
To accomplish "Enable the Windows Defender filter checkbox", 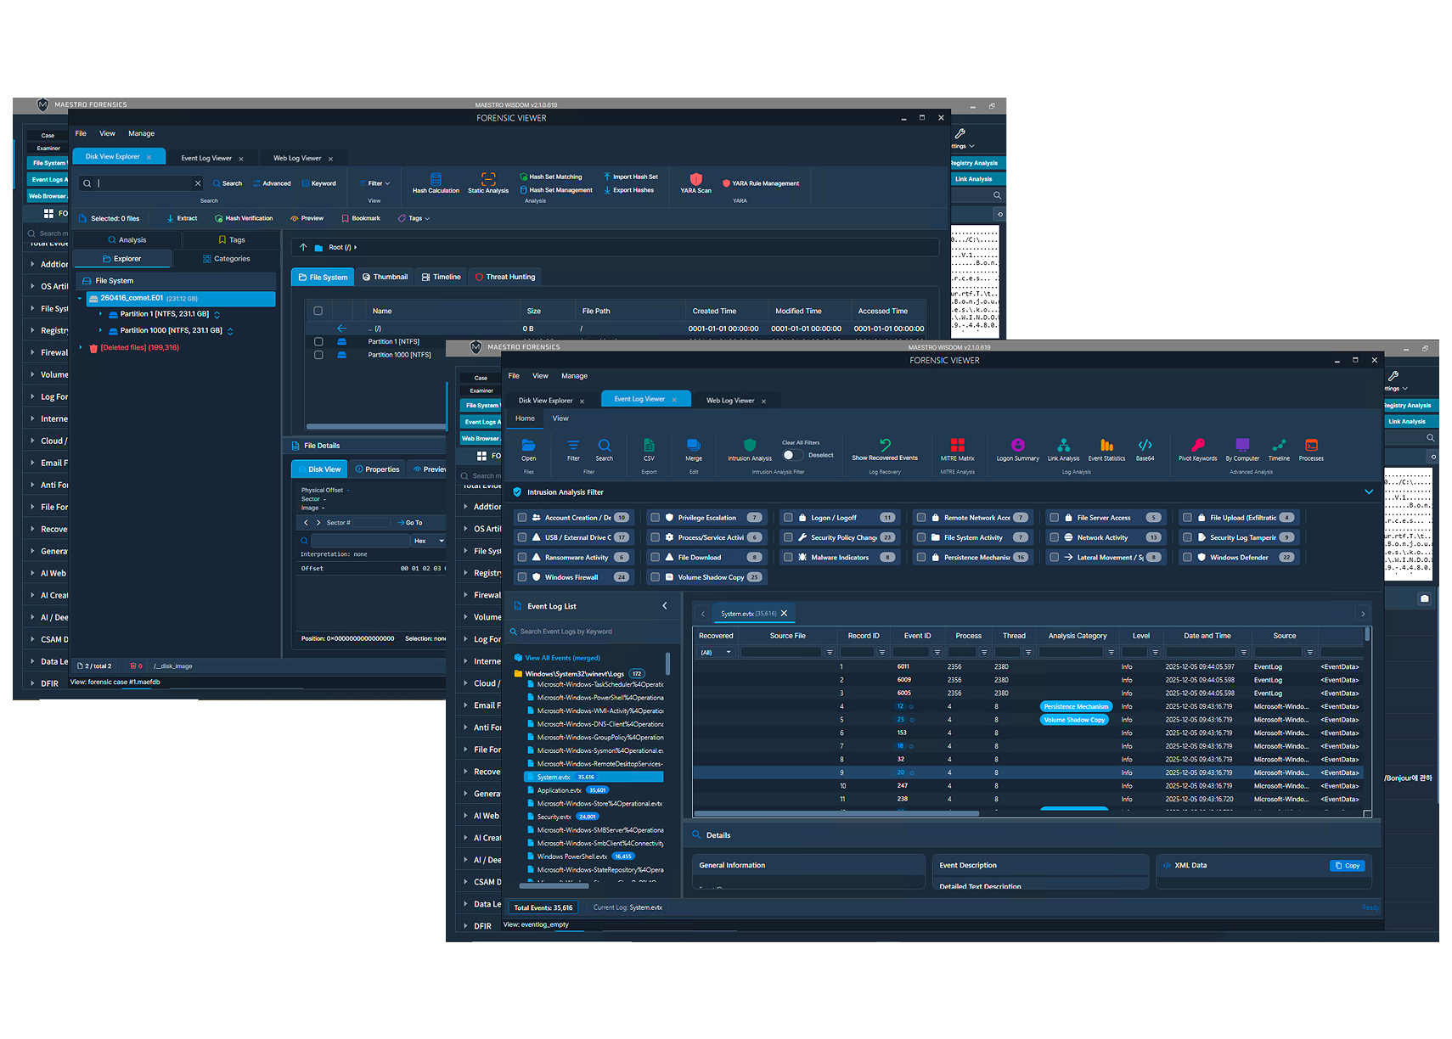I will click(x=1187, y=558).
